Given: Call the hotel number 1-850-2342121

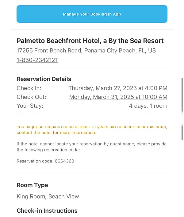Looking at the screenshot, I should click(37, 60).
